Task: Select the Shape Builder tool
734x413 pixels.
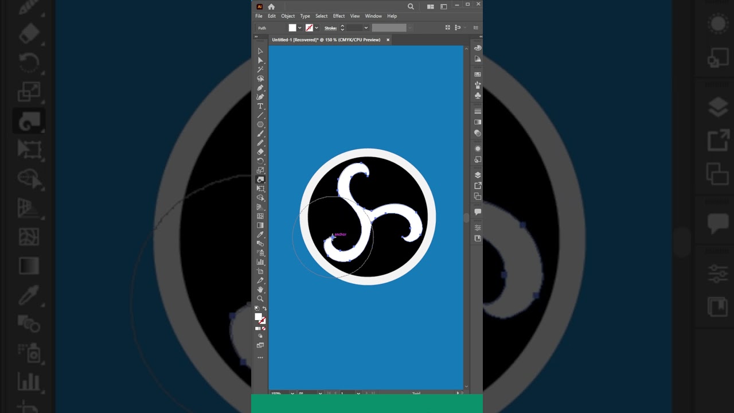Action: [x=260, y=198]
